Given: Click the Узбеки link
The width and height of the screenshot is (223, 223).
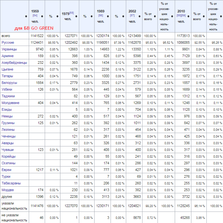Looking at the screenshot, I should point(7,89).
